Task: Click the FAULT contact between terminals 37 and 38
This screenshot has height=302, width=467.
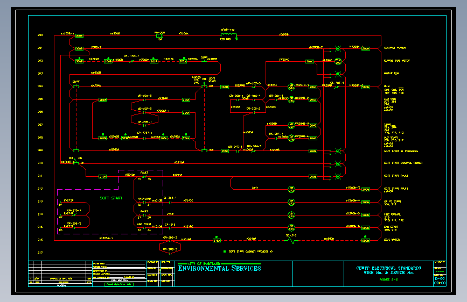Action: pos(144,215)
